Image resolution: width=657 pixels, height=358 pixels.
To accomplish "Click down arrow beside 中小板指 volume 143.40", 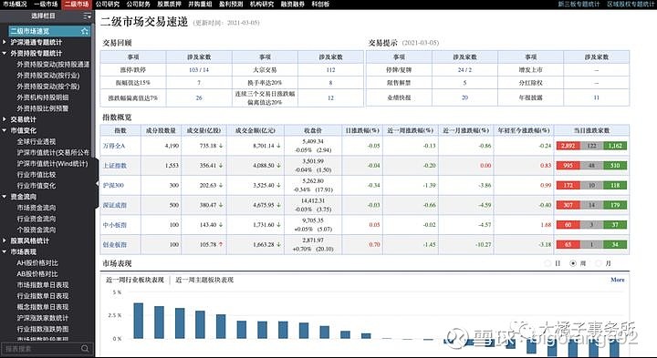I will 221,225.
